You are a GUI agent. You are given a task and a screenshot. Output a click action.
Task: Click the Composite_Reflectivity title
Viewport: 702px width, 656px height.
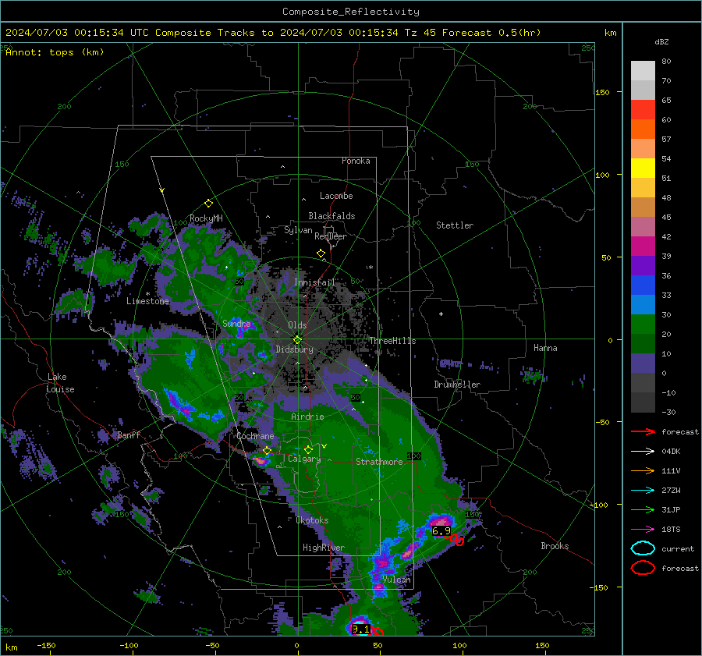click(x=350, y=12)
